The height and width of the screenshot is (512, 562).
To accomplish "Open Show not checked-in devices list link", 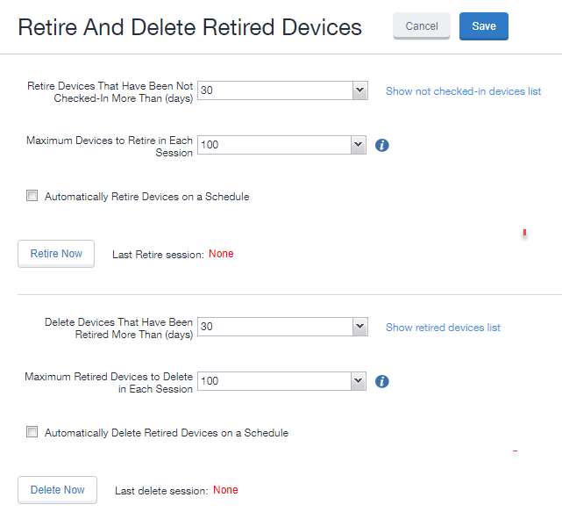I will (464, 91).
